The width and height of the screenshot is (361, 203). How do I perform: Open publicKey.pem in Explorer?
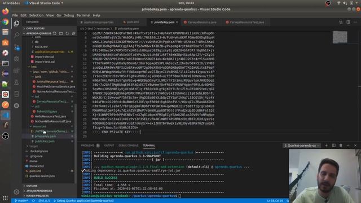point(45,142)
